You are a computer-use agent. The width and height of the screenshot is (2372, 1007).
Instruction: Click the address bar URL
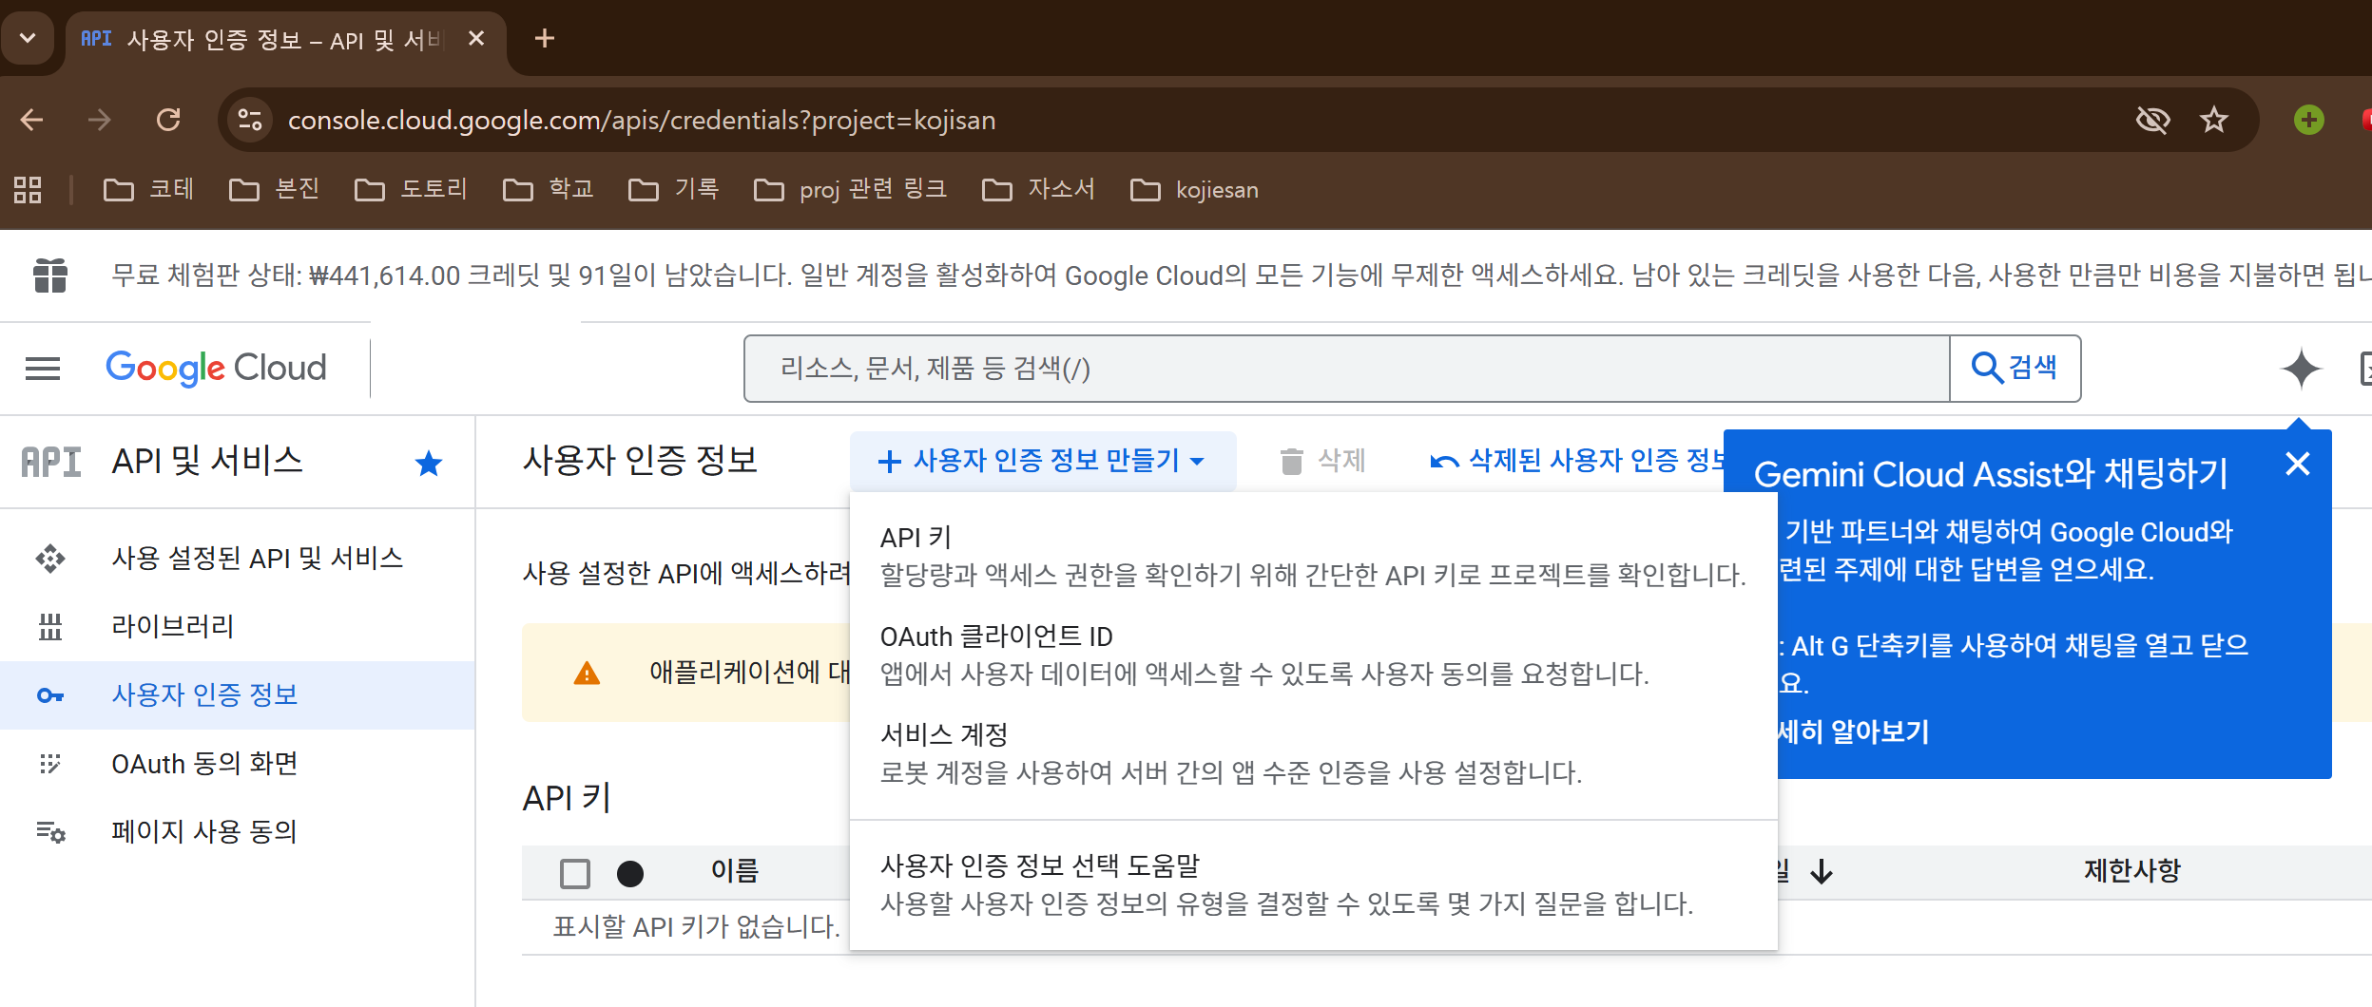pos(642,121)
